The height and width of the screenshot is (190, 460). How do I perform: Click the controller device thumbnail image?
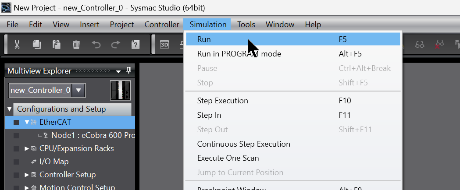click(x=120, y=90)
